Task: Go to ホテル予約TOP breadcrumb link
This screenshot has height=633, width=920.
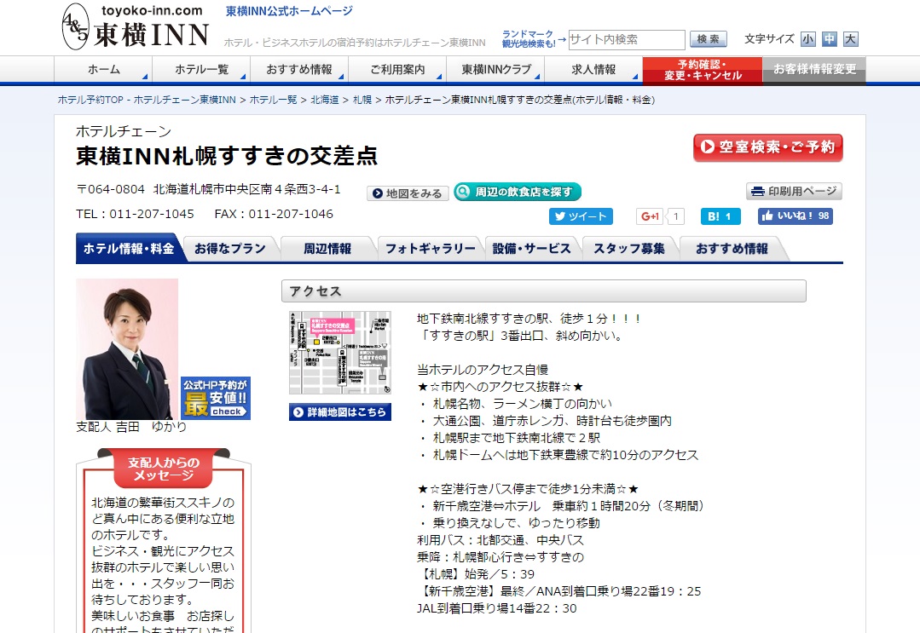Action: (147, 101)
